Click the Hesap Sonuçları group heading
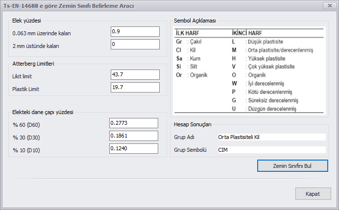Screen dimensions: 339x210 (x=193, y=124)
